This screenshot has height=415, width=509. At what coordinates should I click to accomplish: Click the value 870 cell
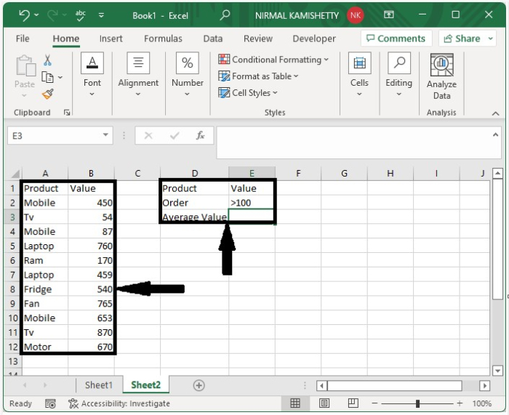tap(91, 332)
